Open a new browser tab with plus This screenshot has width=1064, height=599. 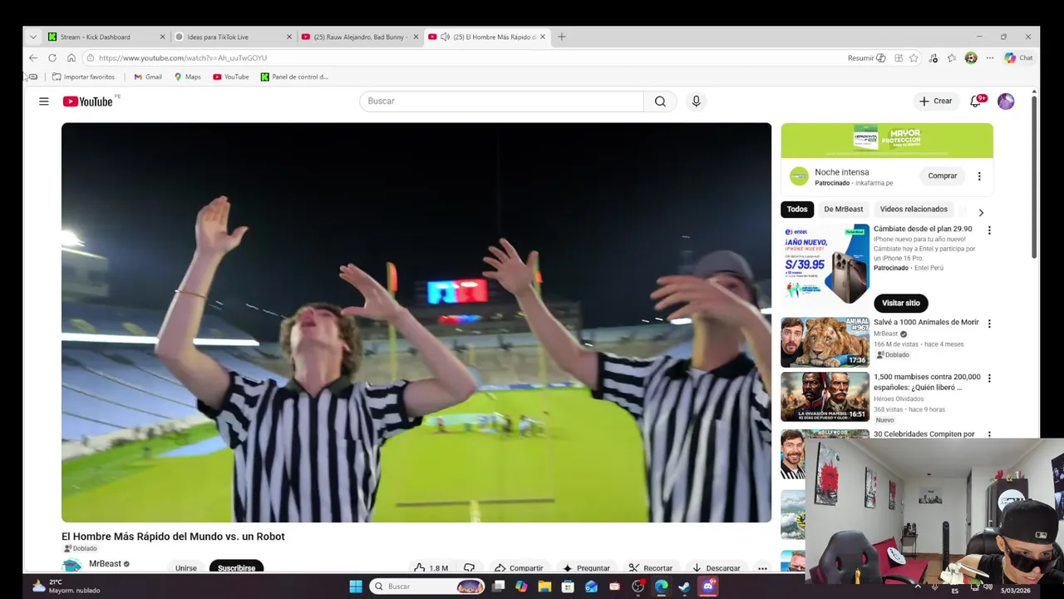(x=561, y=37)
